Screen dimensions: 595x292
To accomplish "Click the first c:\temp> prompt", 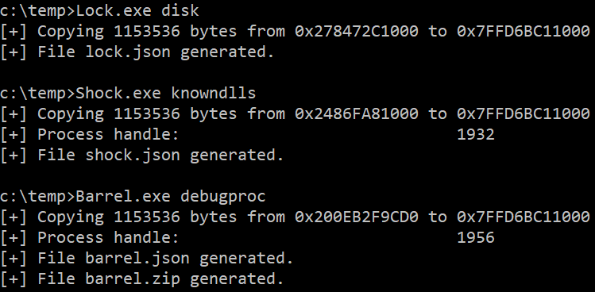I will pyautogui.click(x=37, y=10).
